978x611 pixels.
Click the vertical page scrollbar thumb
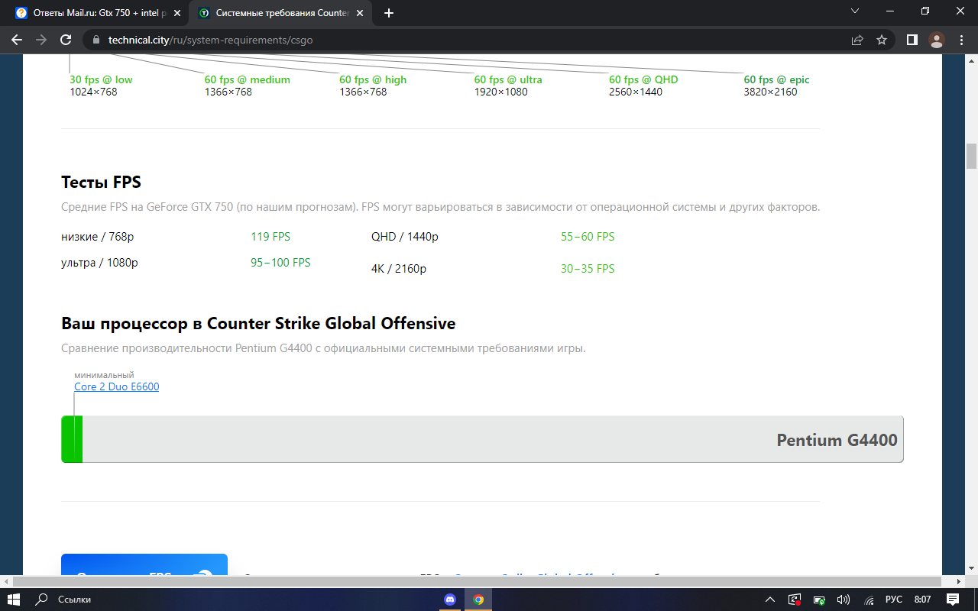[x=971, y=156]
